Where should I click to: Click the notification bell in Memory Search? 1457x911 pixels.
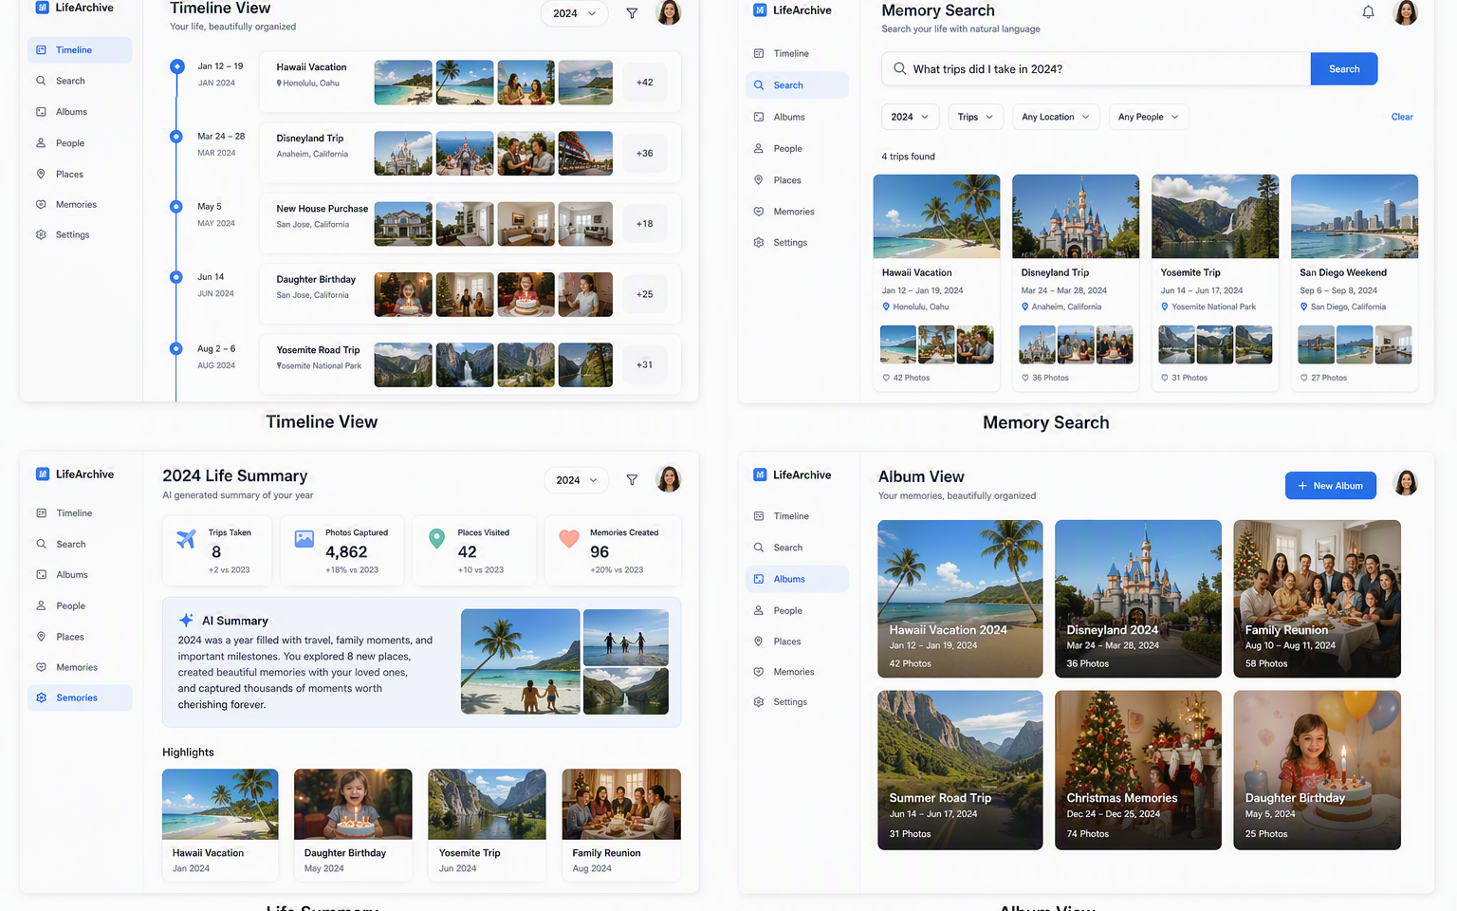click(x=1368, y=12)
